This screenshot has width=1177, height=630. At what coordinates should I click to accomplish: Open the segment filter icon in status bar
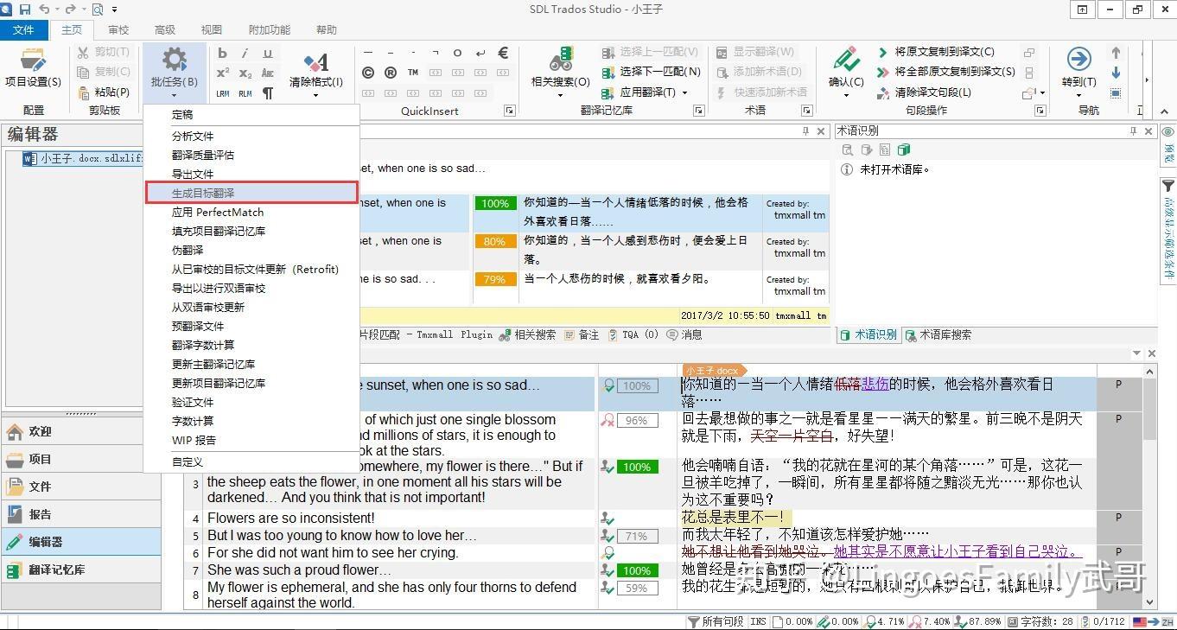coord(691,620)
